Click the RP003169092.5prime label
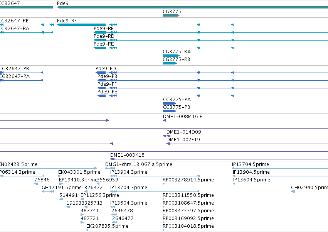328x232 pixels. click(x=188, y=218)
